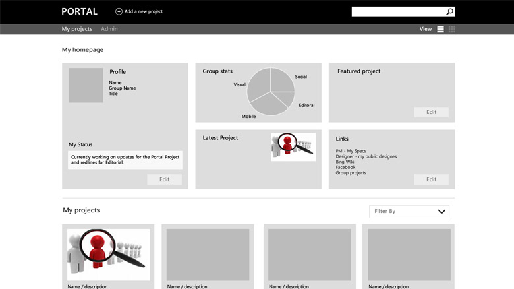Switch to list view icon
This screenshot has width=514, height=289.
coord(441,29)
